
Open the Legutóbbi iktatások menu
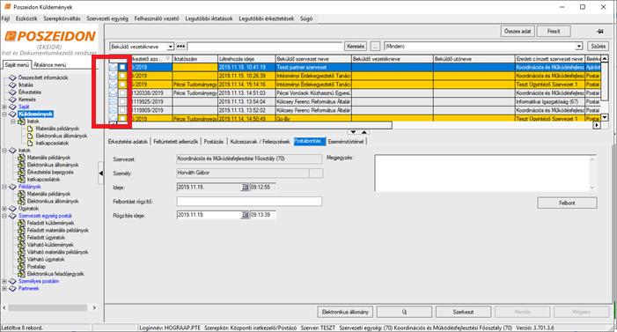tap(209, 18)
